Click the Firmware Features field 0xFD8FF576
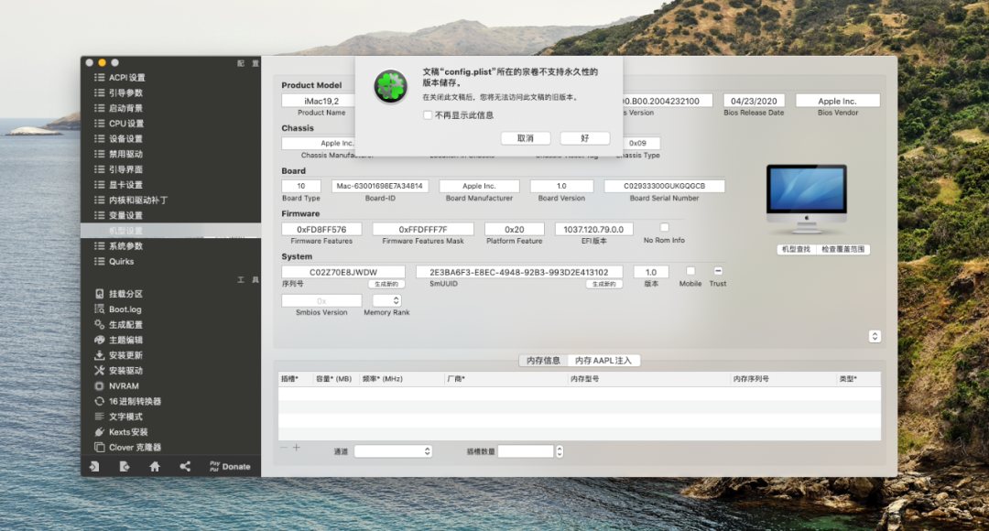 coord(321,230)
